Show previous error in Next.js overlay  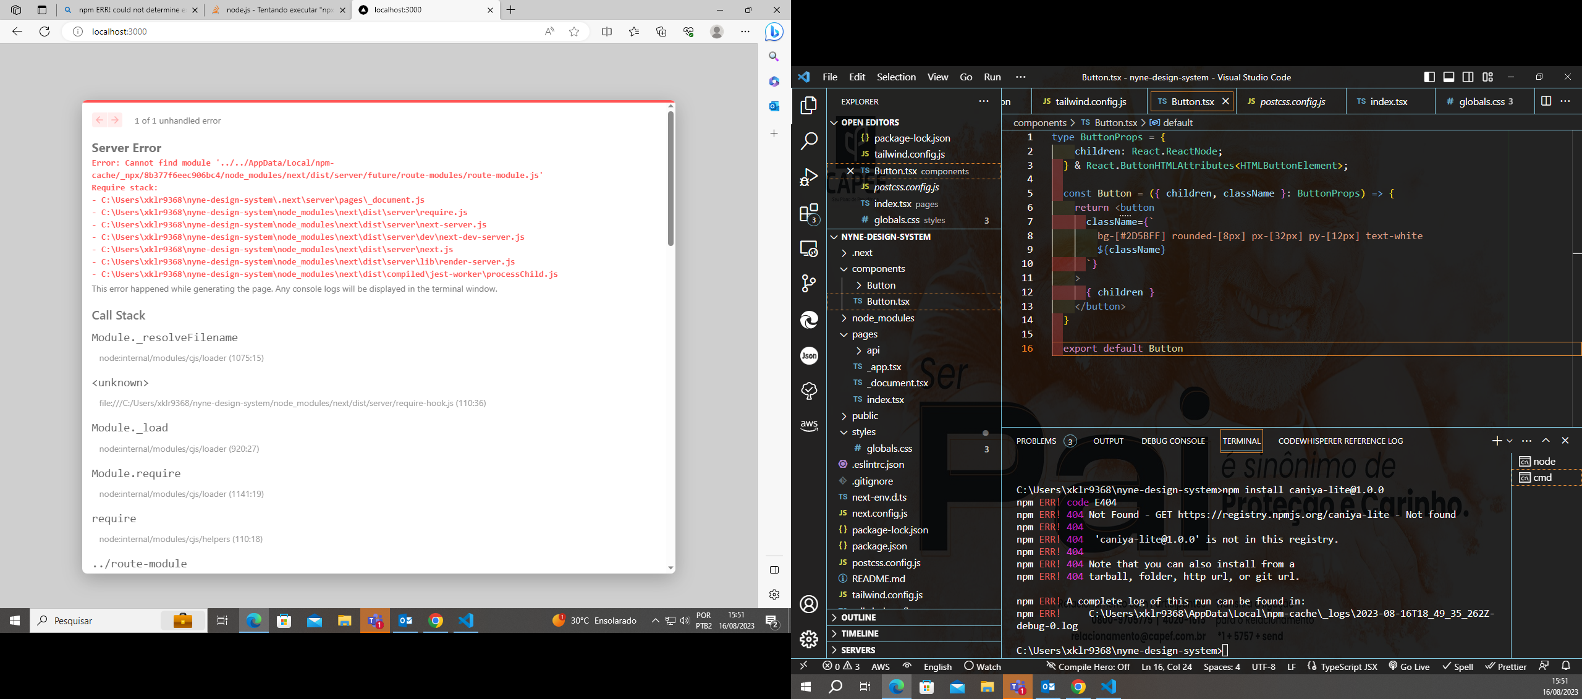[99, 121]
